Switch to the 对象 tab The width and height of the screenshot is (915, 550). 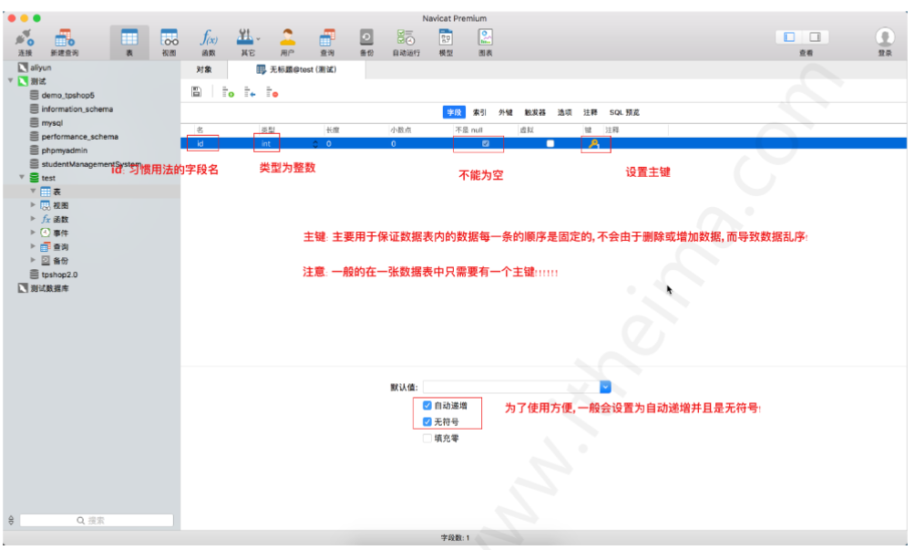pyautogui.click(x=203, y=69)
